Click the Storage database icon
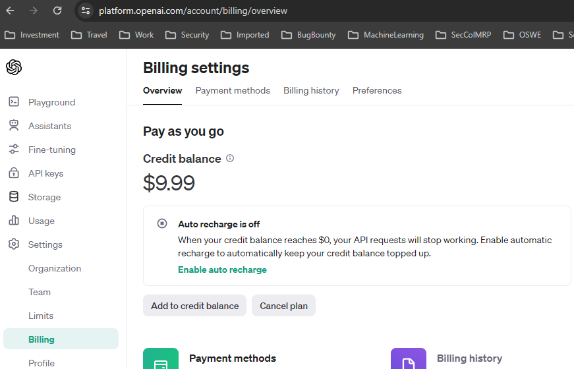574x369 pixels. coord(14,196)
